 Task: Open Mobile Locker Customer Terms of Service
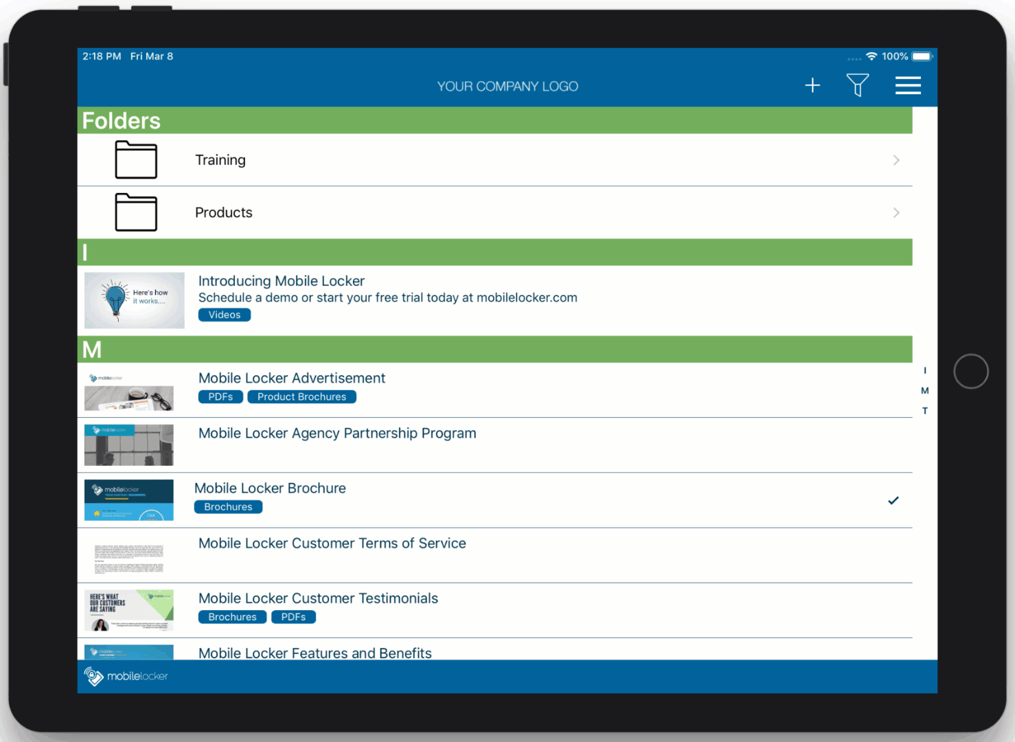point(332,543)
